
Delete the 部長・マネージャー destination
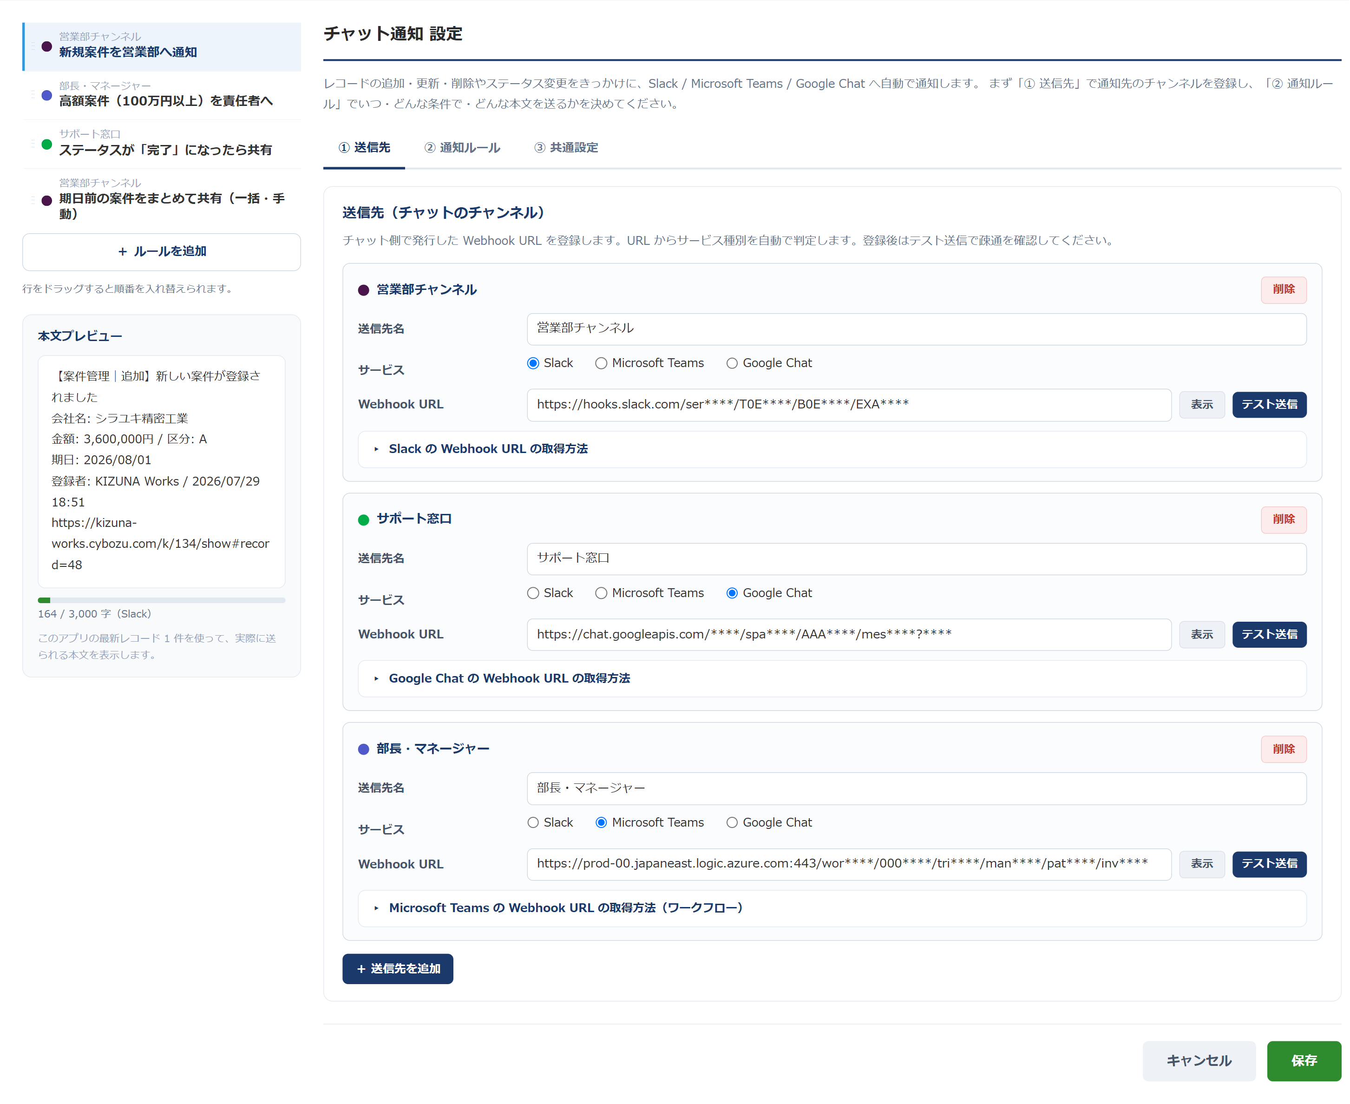1283,749
